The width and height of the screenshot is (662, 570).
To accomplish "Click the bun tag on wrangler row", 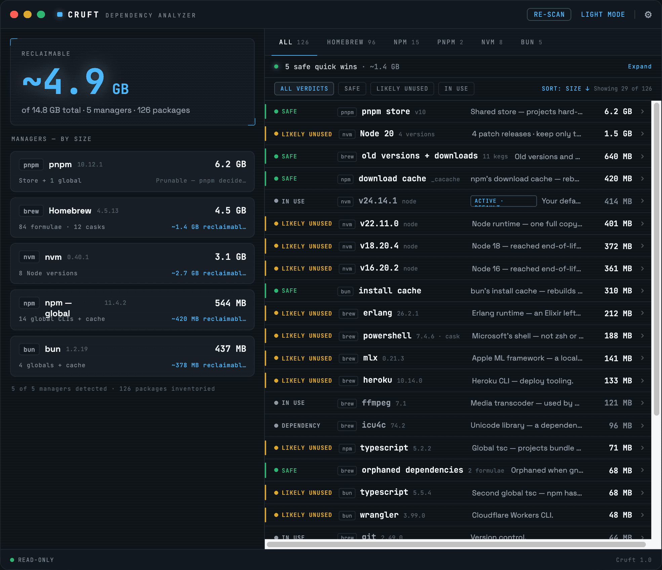I will (347, 516).
